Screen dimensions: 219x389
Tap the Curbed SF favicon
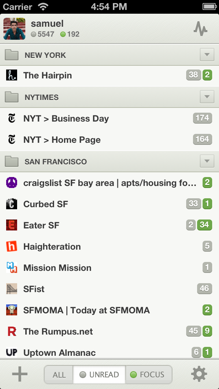pos(12,204)
